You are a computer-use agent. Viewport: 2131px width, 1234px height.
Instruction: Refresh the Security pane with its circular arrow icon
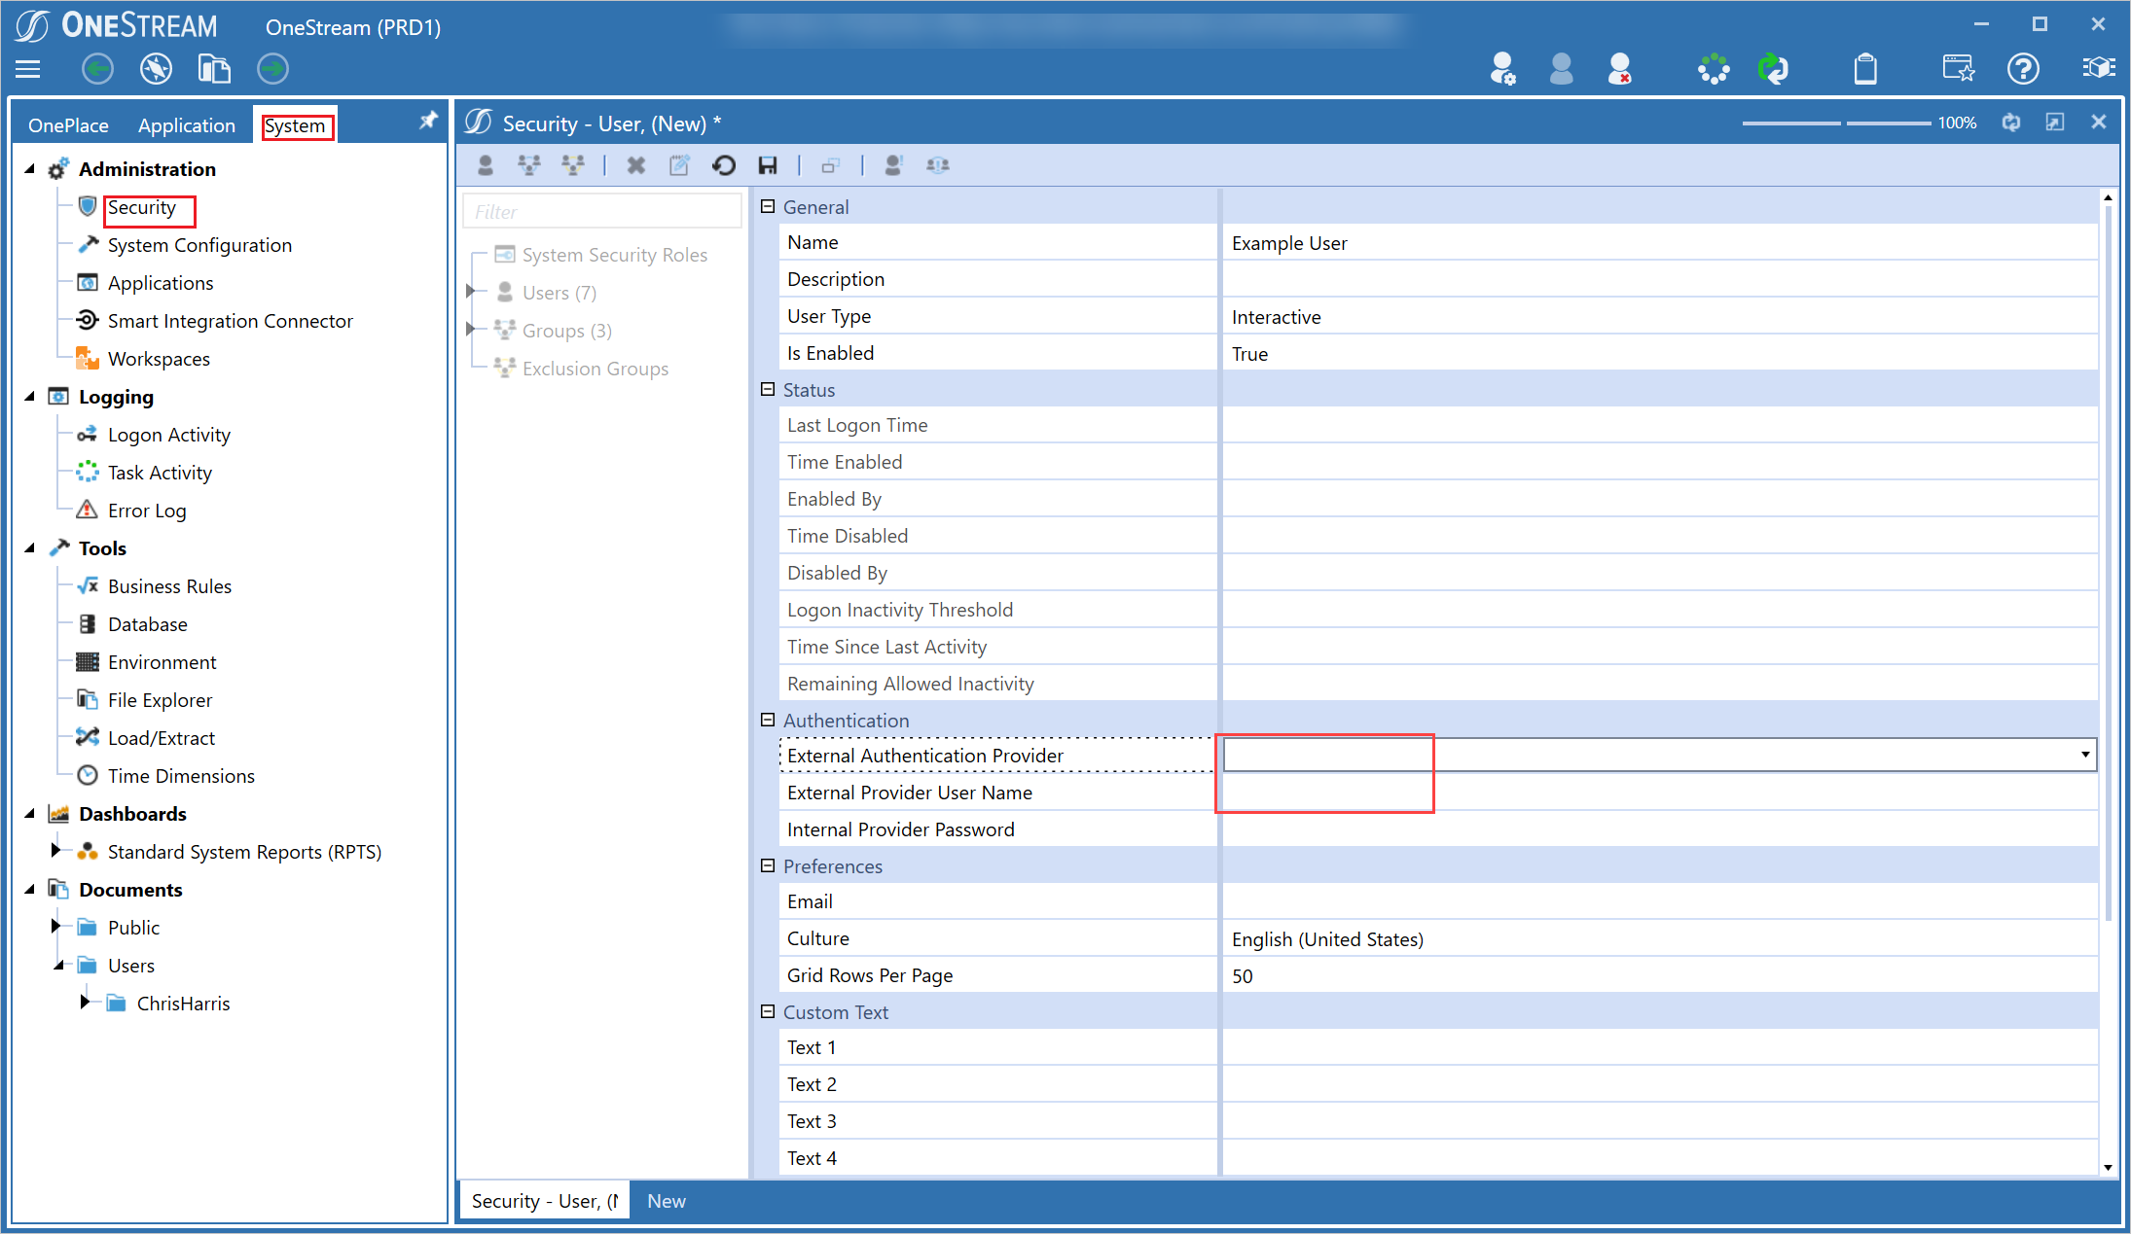pyautogui.click(x=2011, y=123)
